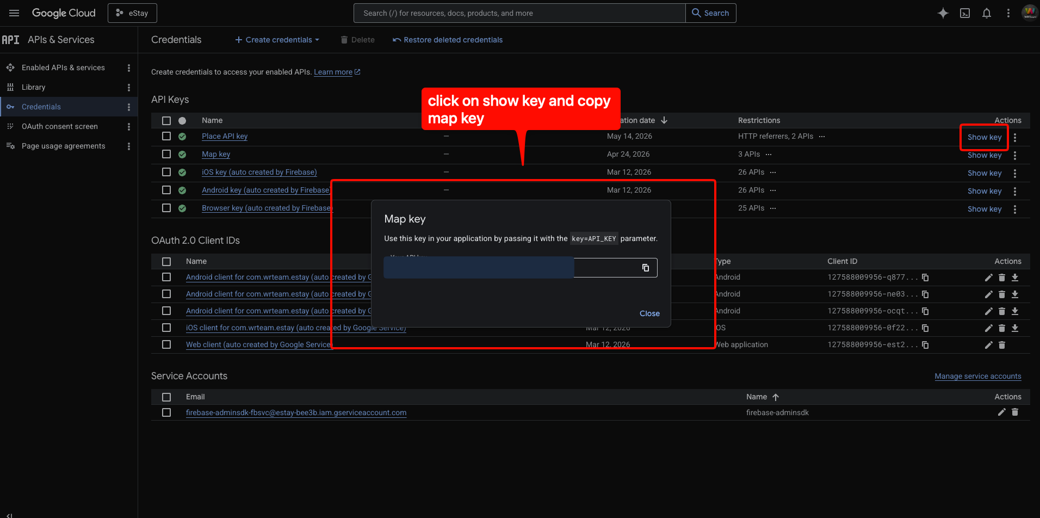Activate Cloud Shell terminal icon

pos(965,13)
